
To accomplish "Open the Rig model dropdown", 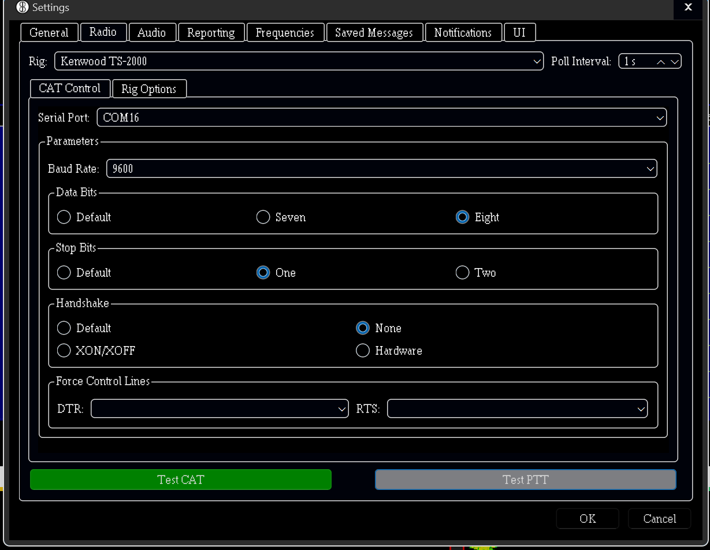I will click(299, 61).
